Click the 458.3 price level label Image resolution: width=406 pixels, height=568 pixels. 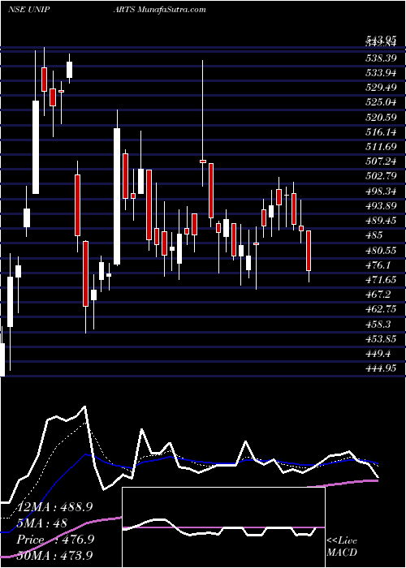tap(378, 325)
